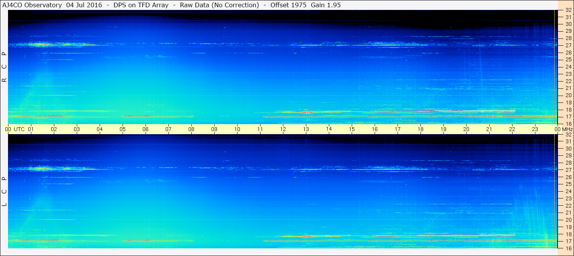The image size is (574, 256).
Task: Click the 05 hour marker on UTC axis
Action: [123, 129]
